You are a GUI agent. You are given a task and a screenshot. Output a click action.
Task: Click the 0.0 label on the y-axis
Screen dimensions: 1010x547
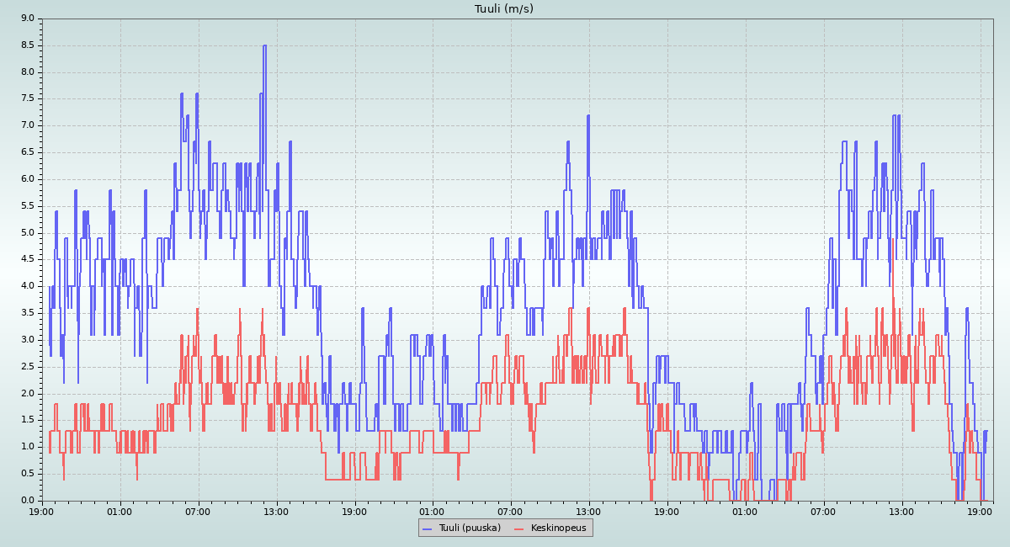point(27,501)
